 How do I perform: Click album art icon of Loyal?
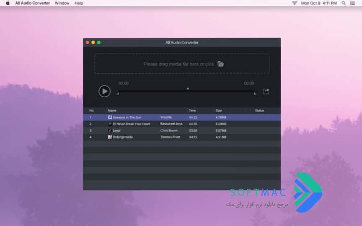tap(110, 131)
